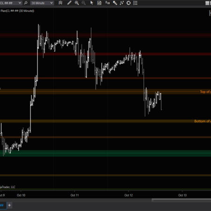Open the indicators icon
Screen dimensions: 211x211
115,3
